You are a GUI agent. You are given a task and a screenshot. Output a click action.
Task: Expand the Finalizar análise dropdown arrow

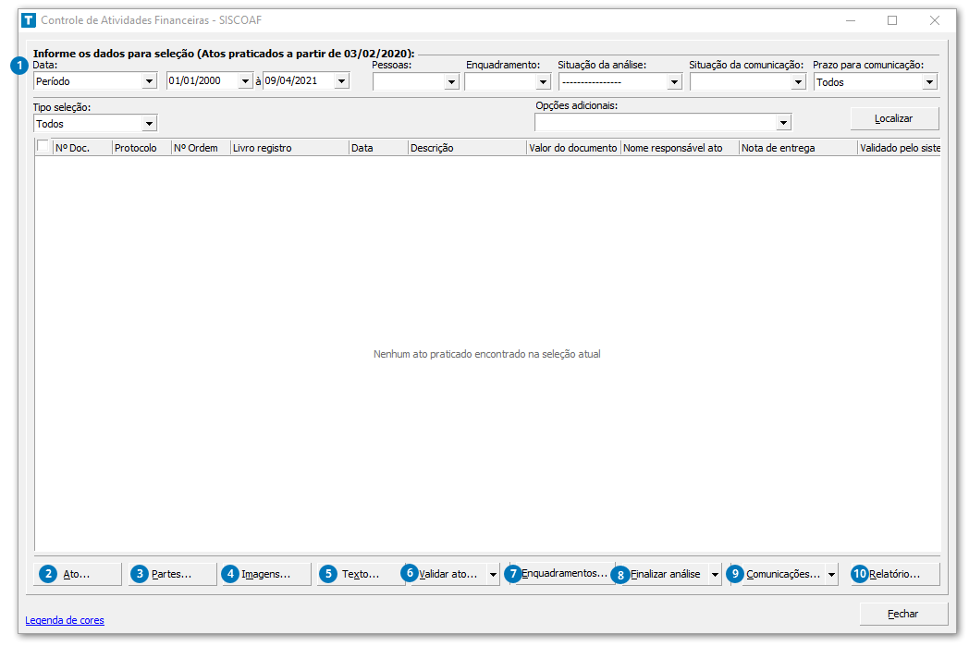715,574
